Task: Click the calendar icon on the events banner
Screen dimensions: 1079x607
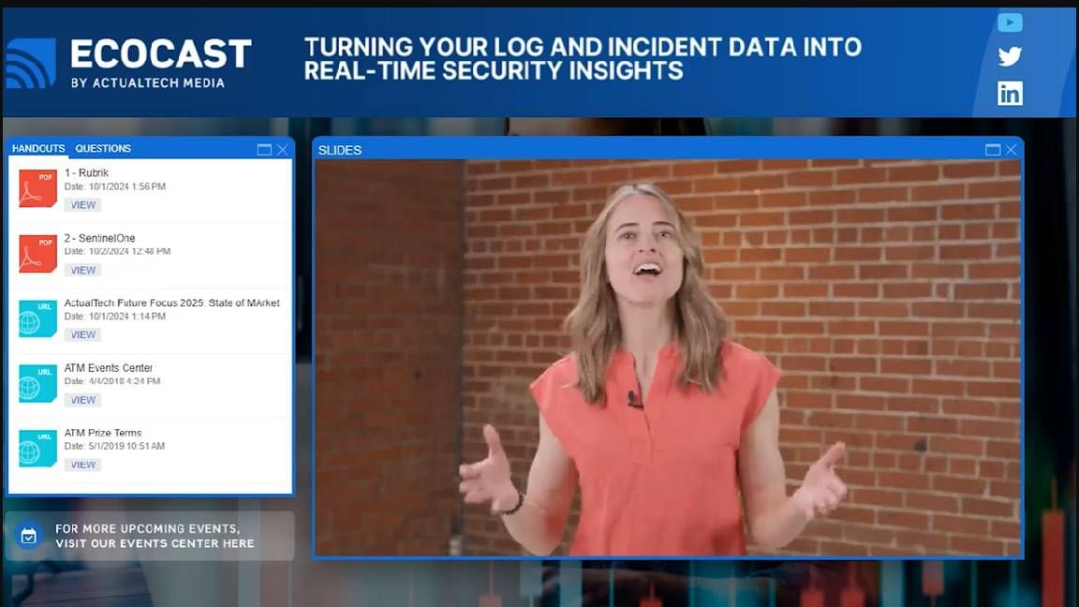Action: click(30, 536)
